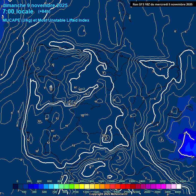Image resolution: width=196 pixels, height=196 pixels.
Task: Click legend label '3000' below the color bar
Action: (x=157, y=192)
